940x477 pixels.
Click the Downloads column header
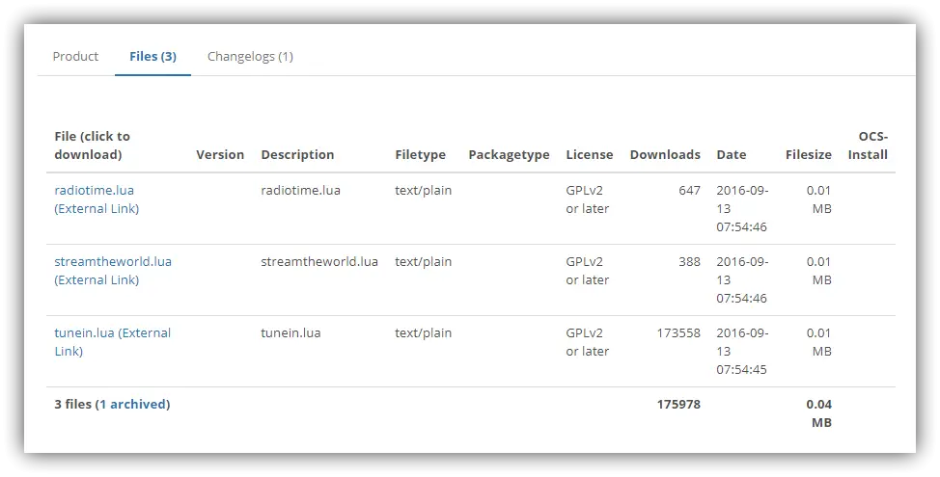click(x=665, y=154)
